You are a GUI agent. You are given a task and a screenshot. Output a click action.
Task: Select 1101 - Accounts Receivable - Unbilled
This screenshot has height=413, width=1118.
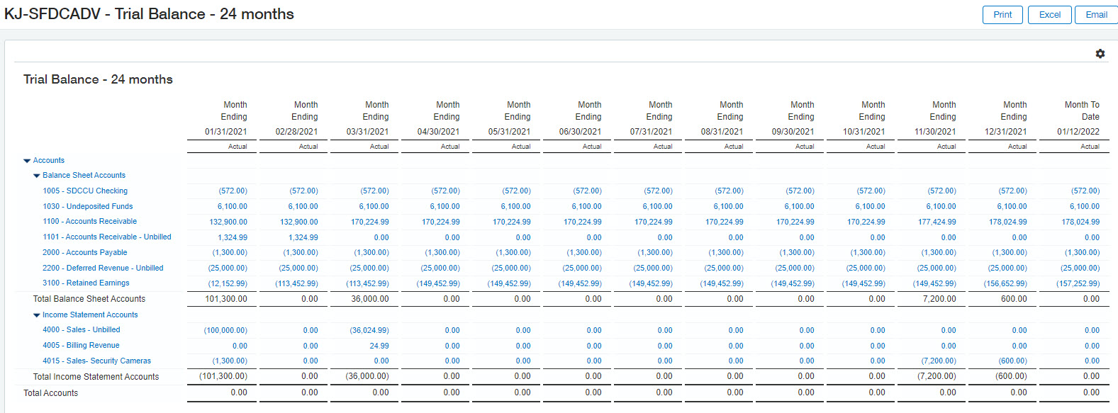coord(106,237)
